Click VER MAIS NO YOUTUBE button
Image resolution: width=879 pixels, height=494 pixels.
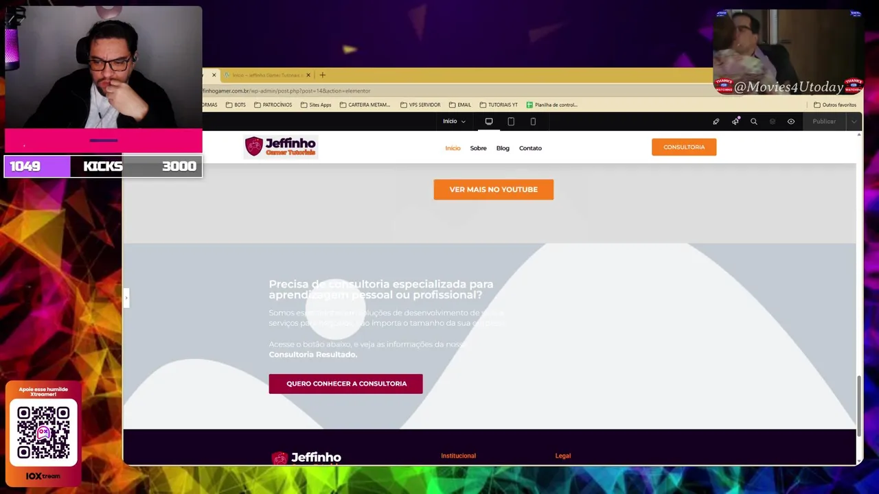pyautogui.click(x=493, y=189)
